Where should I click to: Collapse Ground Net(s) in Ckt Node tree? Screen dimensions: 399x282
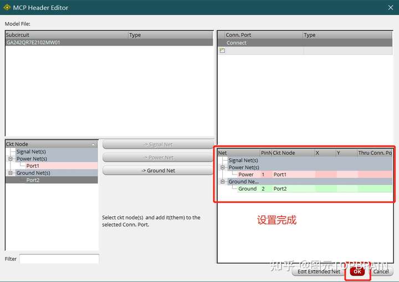tap(11, 173)
